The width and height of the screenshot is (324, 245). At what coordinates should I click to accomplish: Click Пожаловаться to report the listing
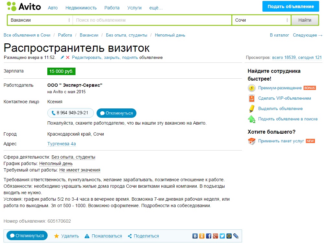(107, 236)
